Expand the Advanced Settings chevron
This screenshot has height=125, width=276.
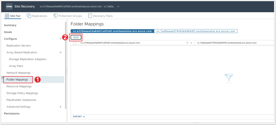(61, 107)
